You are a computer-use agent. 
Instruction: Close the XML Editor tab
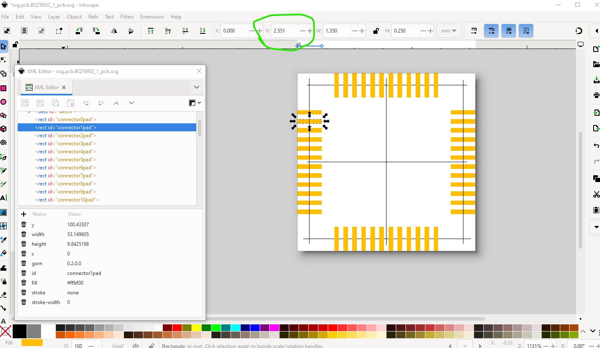[x=64, y=87]
